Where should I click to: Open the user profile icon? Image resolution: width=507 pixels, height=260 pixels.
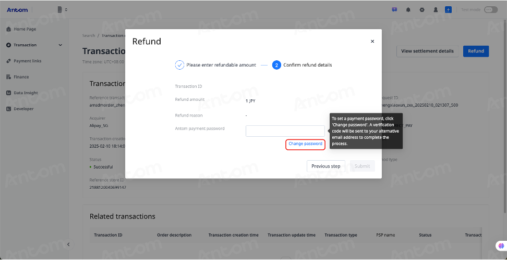tap(436, 10)
